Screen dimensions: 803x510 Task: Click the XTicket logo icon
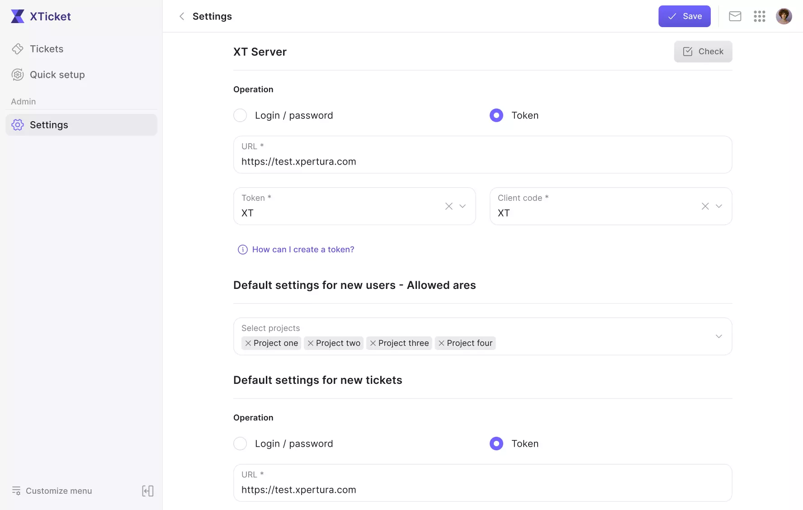[18, 16]
